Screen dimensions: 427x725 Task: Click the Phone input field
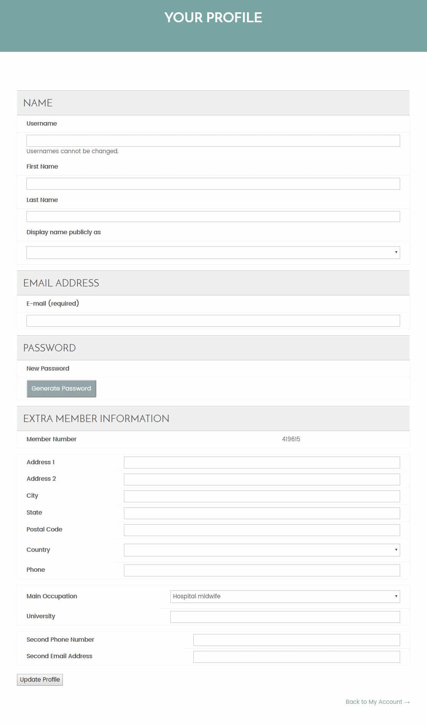pyautogui.click(x=262, y=570)
